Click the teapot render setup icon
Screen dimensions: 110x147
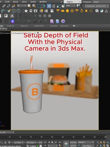pos(26,11)
